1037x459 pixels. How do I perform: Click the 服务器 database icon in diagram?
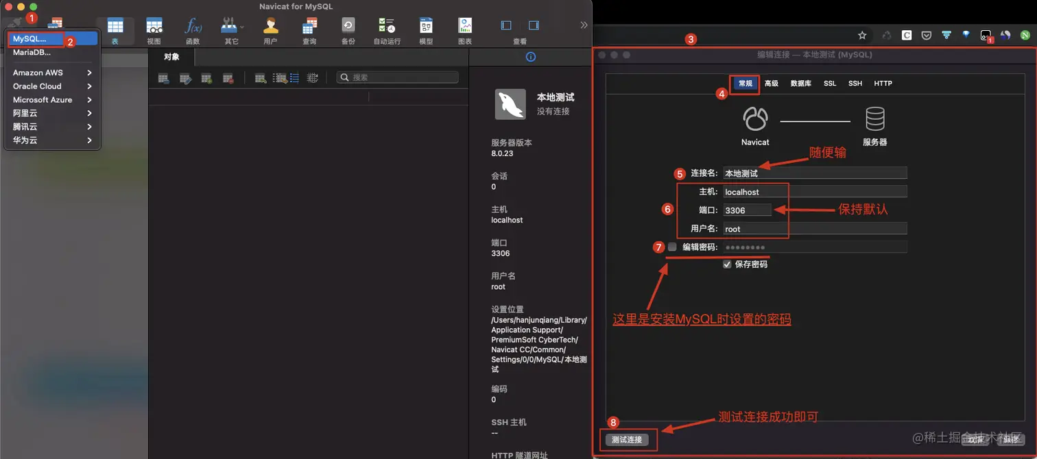click(874, 119)
